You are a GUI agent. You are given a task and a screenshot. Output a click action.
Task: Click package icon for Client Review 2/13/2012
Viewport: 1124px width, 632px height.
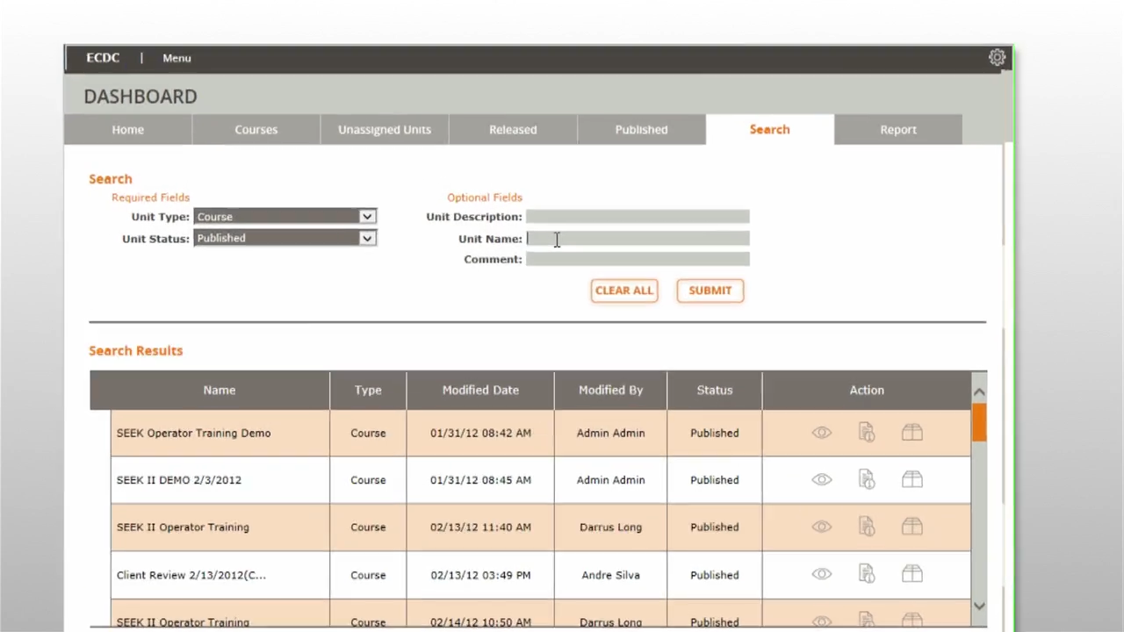[912, 574]
